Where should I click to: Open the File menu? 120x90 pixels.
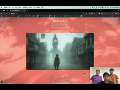click(9, 7)
